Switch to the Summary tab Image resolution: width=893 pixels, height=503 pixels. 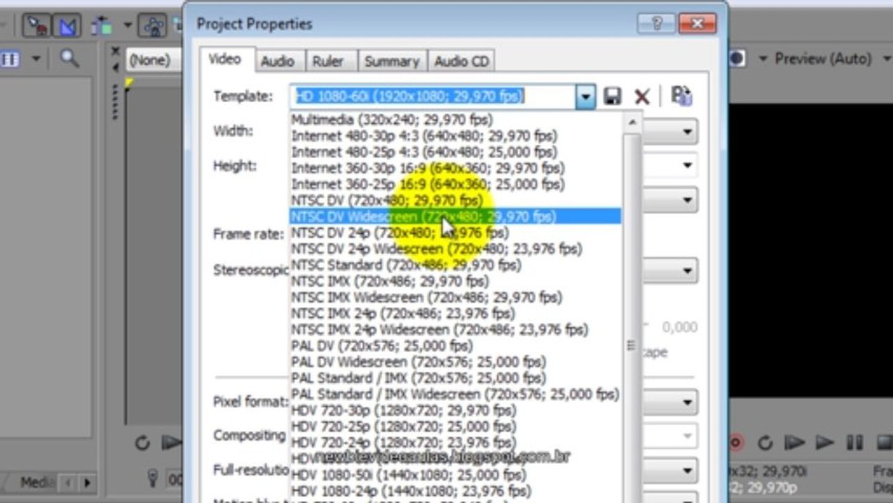[391, 61]
